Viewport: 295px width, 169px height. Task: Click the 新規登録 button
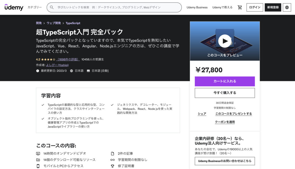pos(273,7)
